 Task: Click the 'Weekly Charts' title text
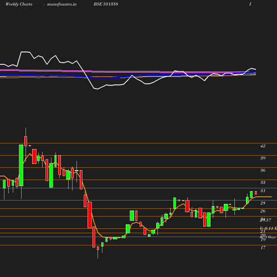(19, 4)
